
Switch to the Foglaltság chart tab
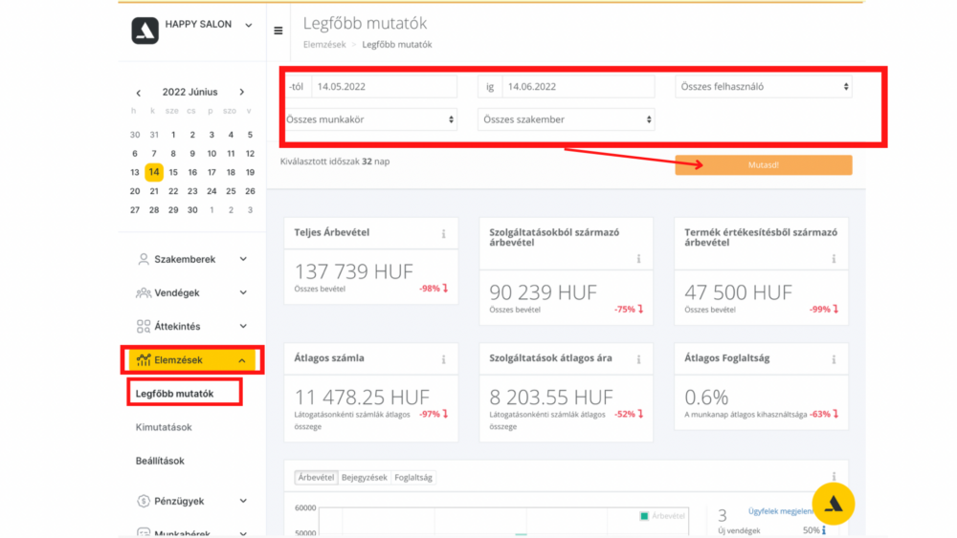(x=413, y=477)
